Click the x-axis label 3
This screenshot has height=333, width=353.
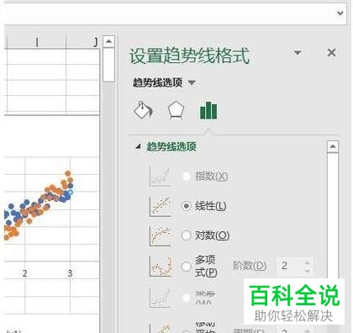tap(70, 273)
